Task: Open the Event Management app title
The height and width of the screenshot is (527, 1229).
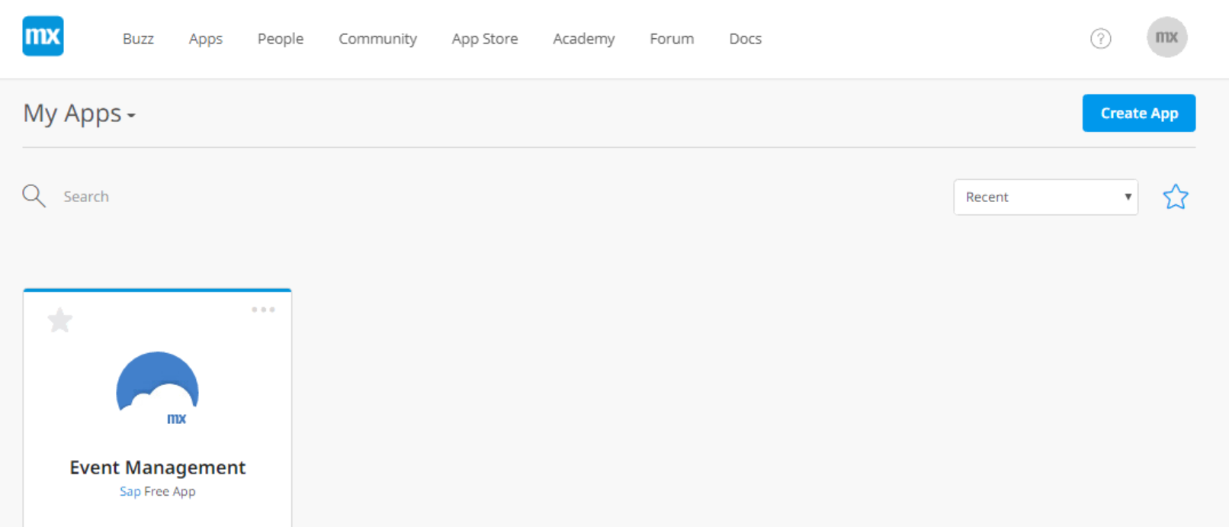Action: click(158, 468)
